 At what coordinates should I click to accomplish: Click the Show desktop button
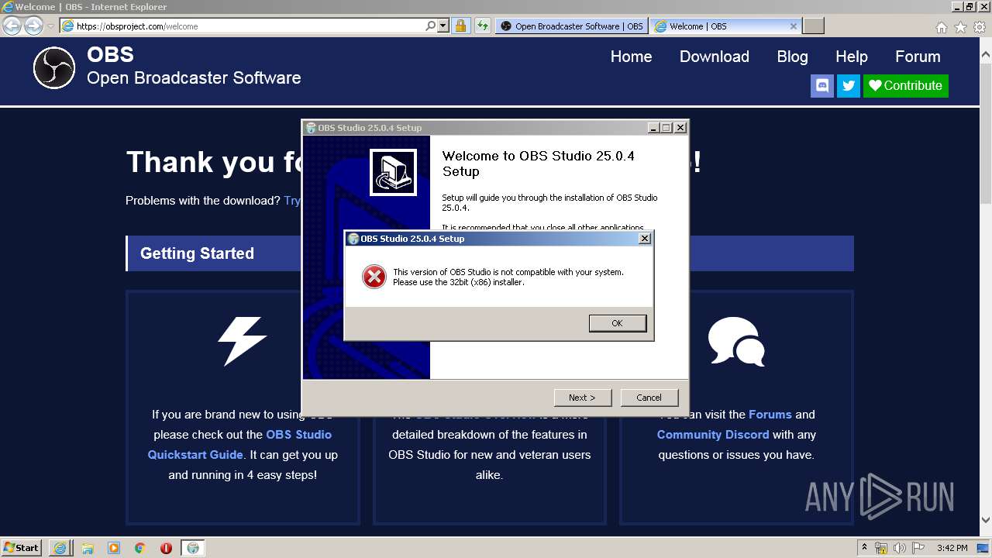point(984,548)
